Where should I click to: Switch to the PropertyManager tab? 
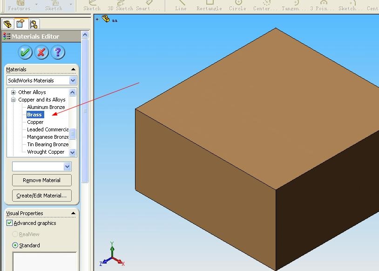coord(20,24)
